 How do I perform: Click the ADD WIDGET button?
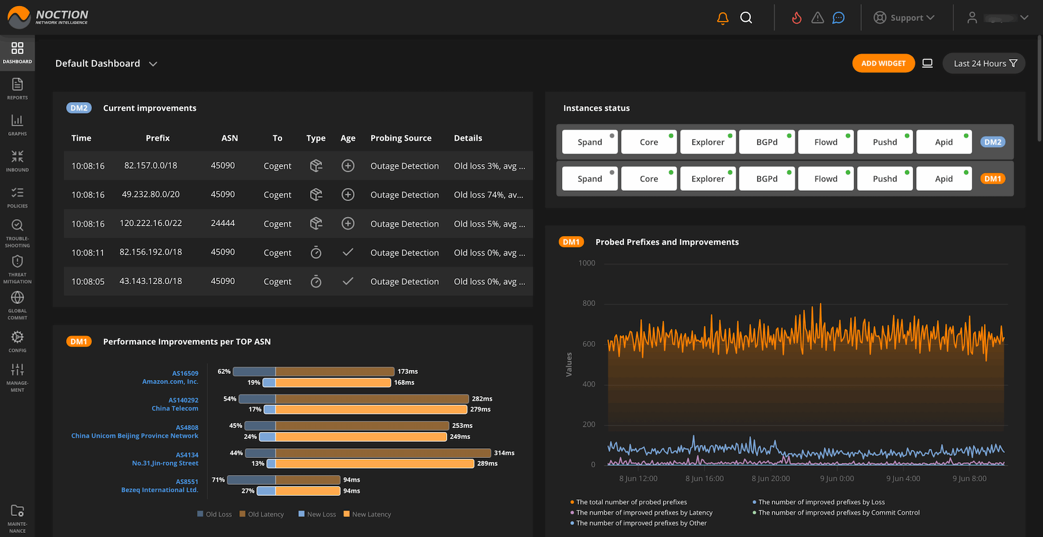point(883,63)
